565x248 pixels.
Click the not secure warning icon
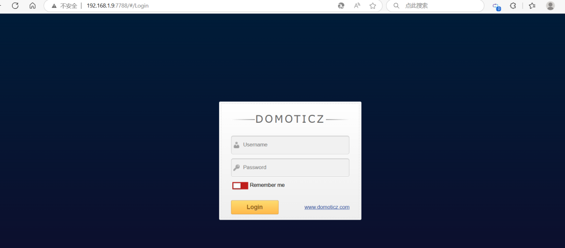[54, 6]
